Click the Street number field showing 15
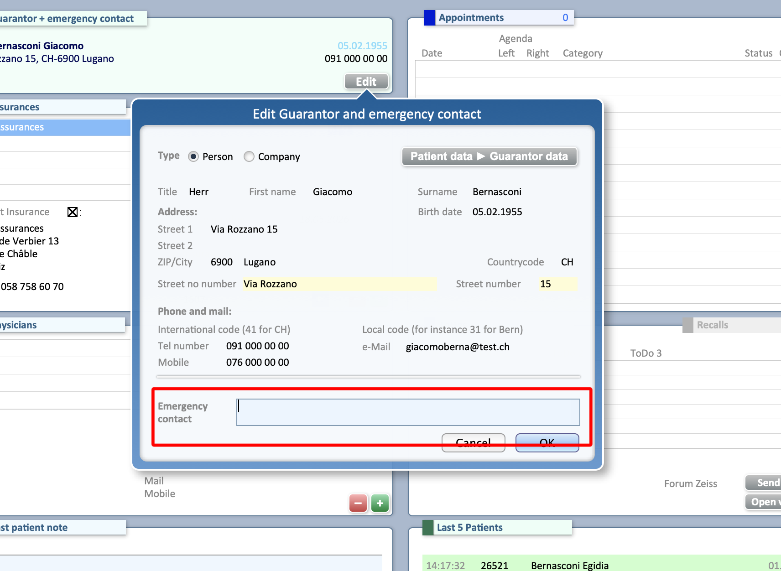 pos(557,284)
